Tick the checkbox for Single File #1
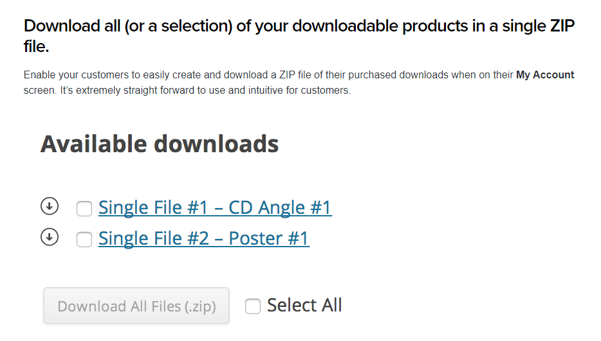Screen dimensions: 601x341 coord(84,209)
